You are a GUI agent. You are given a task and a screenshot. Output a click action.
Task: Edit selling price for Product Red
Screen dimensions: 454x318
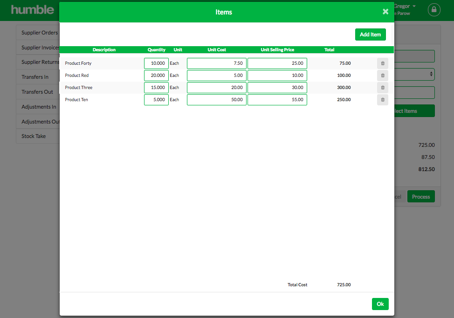(x=277, y=76)
